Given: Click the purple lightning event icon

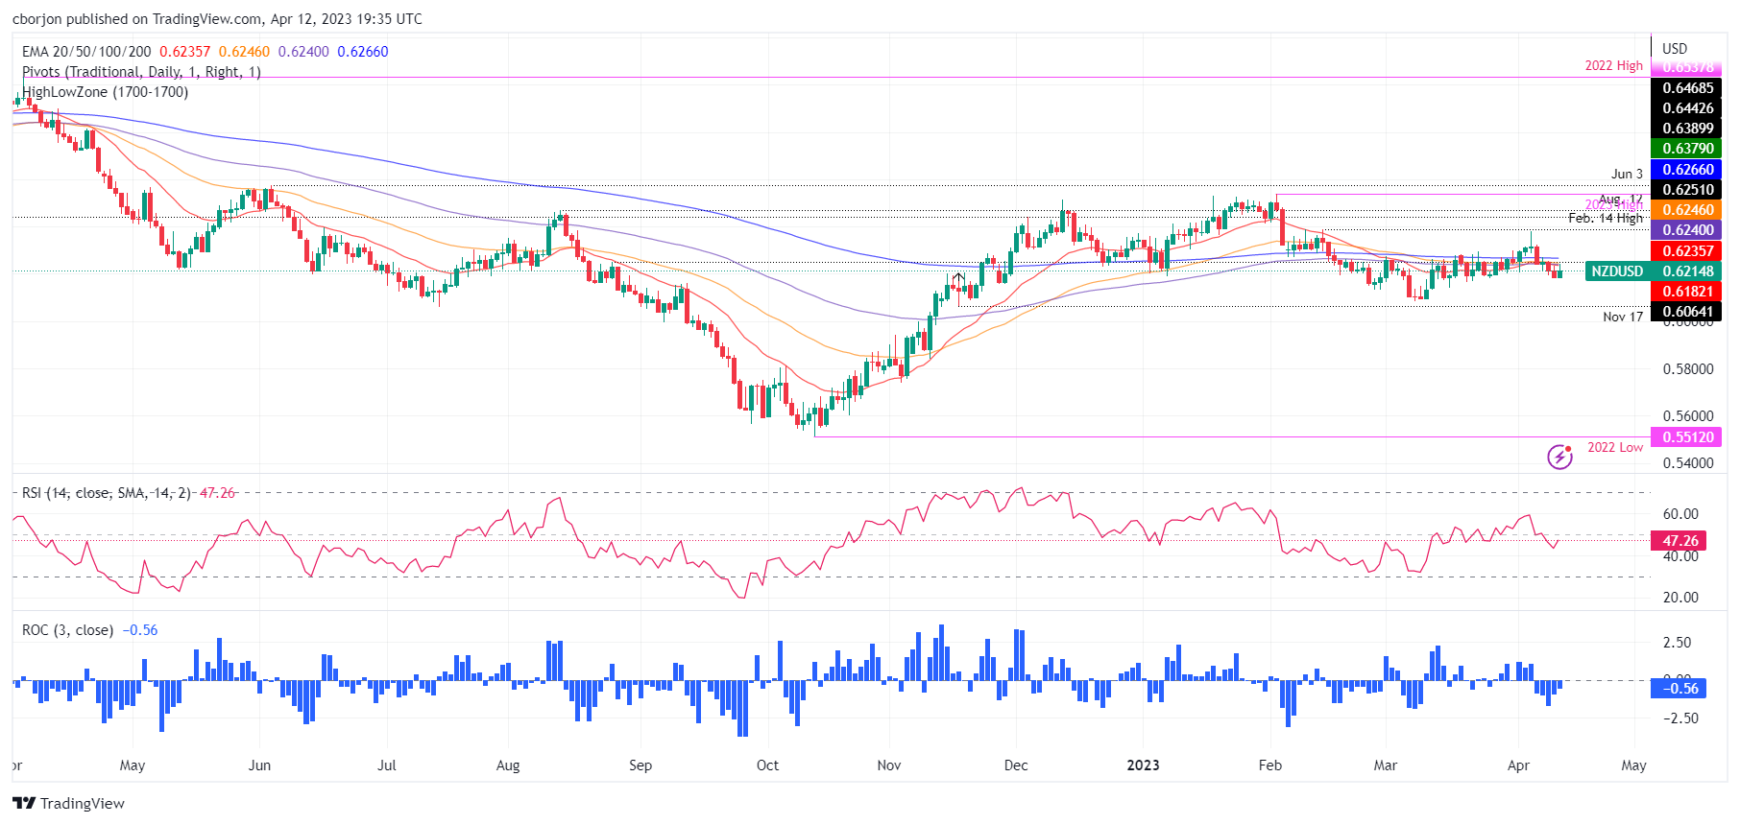Looking at the screenshot, I should point(1559,457).
